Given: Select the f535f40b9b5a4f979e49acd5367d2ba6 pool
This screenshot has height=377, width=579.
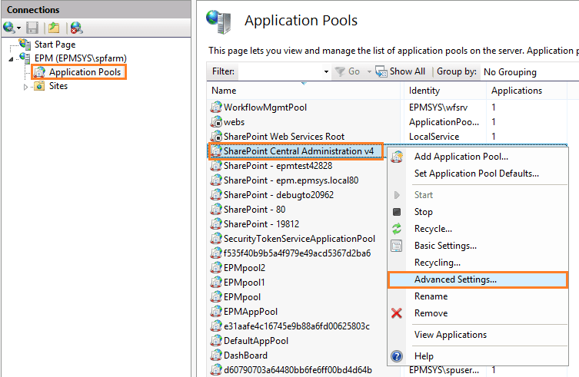Looking at the screenshot, I should click(x=297, y=253).
